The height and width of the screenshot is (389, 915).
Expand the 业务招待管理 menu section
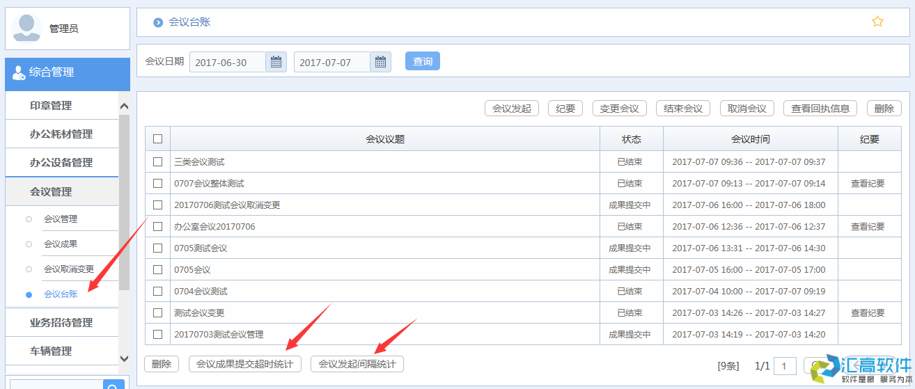61,323
